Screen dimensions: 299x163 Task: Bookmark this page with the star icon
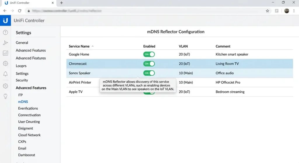tap(267, 11)
